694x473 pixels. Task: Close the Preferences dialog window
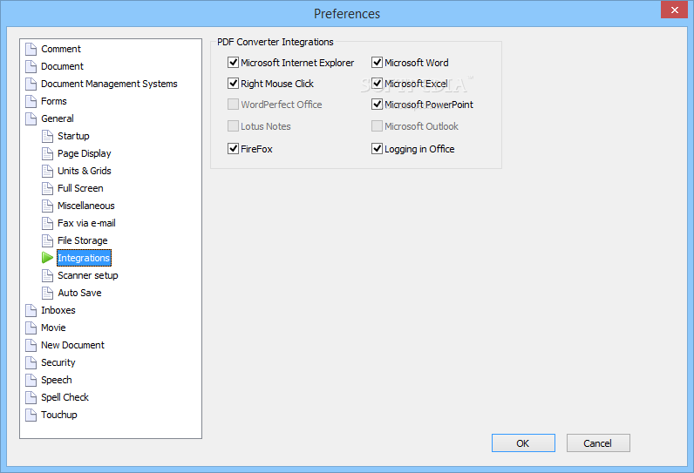point(674,10)
